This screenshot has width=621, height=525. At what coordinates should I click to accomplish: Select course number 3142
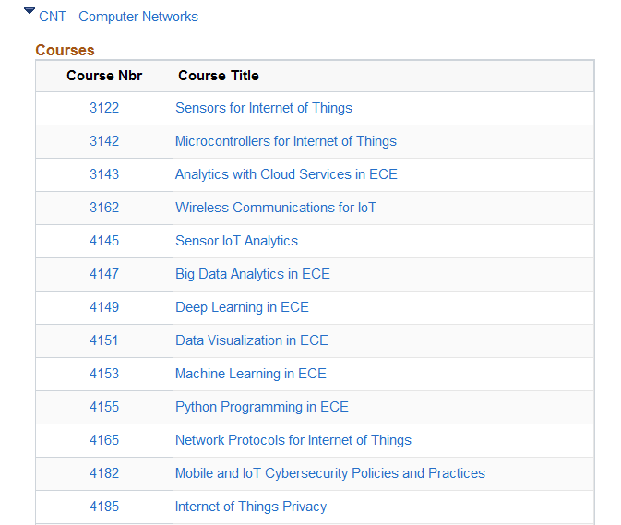104,141
